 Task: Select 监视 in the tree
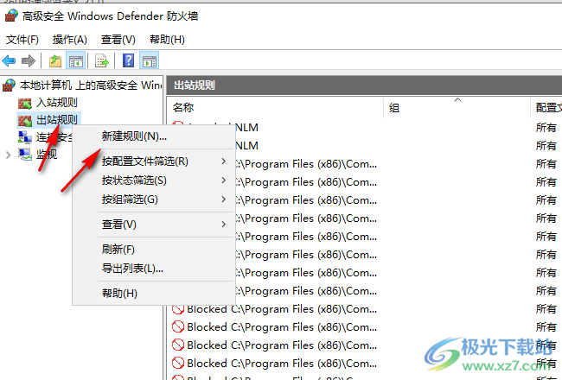point(47,155)
